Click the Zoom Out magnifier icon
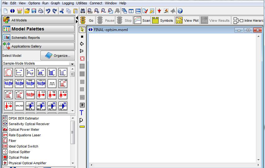The height and width of the screenshot is (168, 265). [x=103, y=11]
